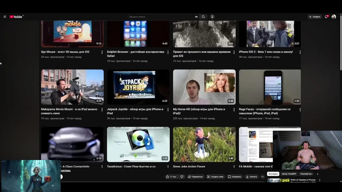Screen dimensions: 342x192
Task: Open options for iPhone iOS 5 Beta 7 video
Action: click(x=300, y=52)
